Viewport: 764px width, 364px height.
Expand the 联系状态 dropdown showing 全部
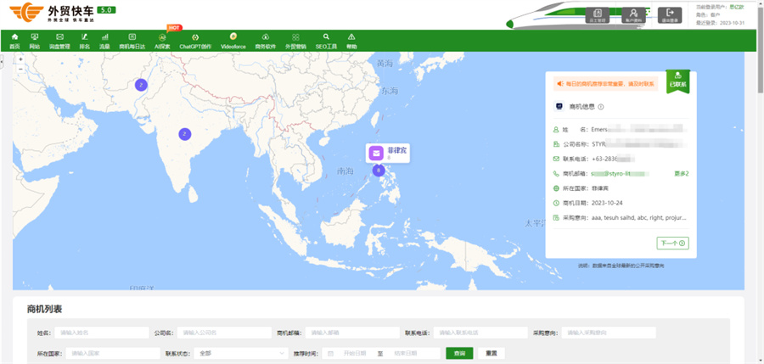242,353
